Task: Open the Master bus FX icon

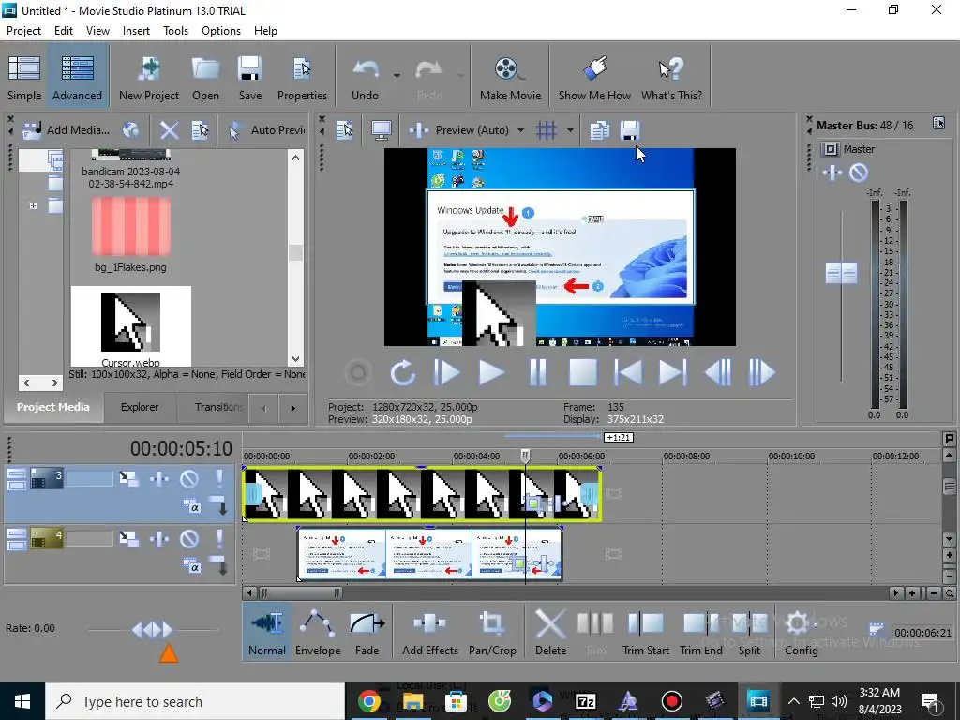Action: (832, 172)
